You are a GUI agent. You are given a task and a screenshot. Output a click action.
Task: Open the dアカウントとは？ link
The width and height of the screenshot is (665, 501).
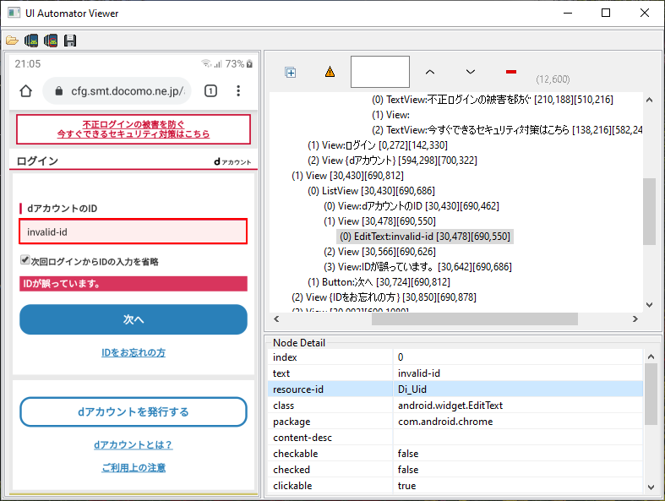tap(134, 444)
